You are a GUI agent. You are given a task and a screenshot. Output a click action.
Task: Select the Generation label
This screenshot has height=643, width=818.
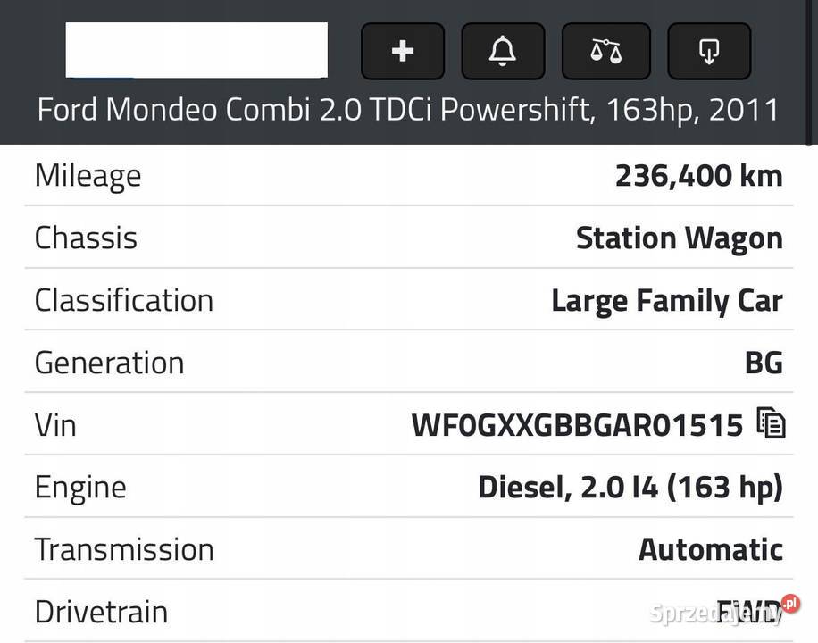[x=110, y=363]
